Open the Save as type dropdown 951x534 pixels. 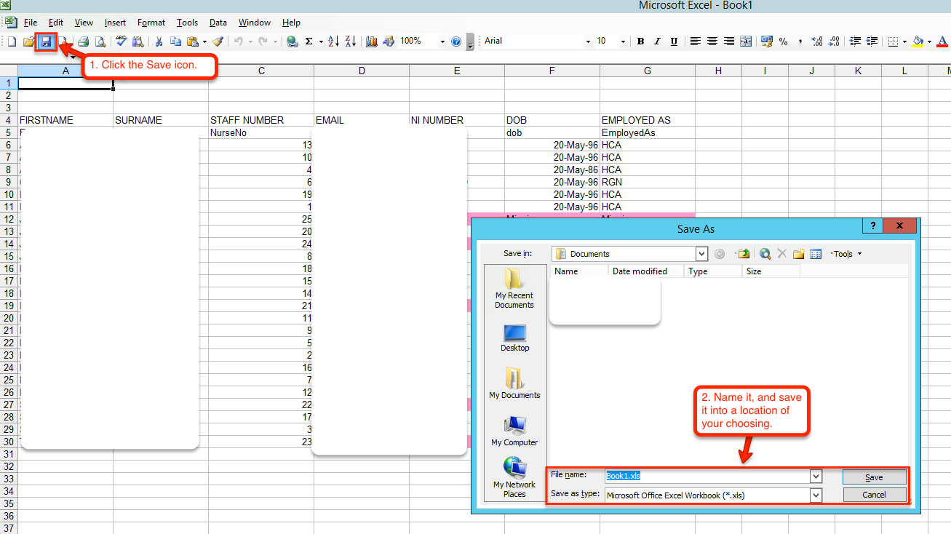(816, 495)
